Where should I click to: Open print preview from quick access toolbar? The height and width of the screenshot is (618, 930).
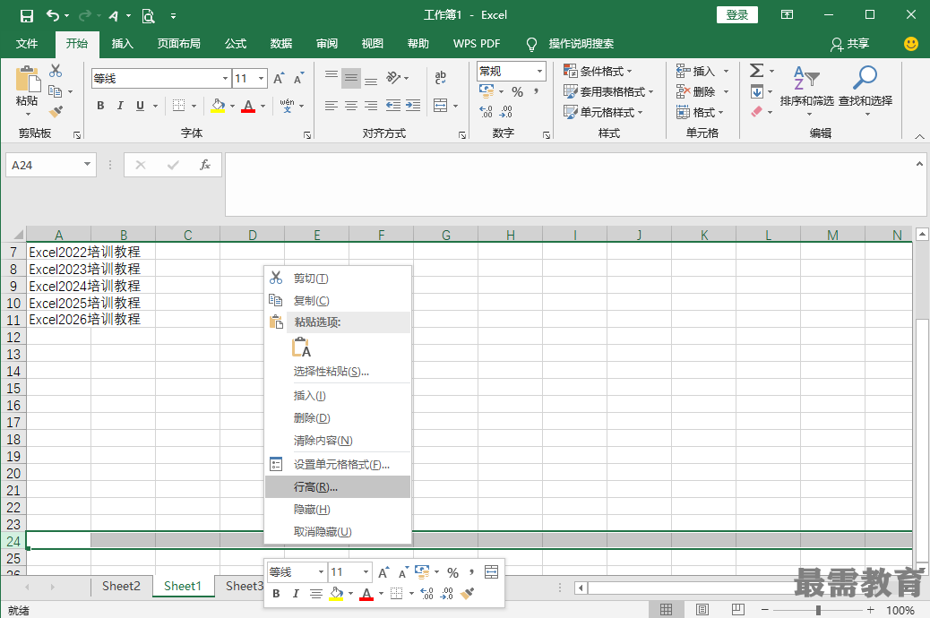click(148, 15)
